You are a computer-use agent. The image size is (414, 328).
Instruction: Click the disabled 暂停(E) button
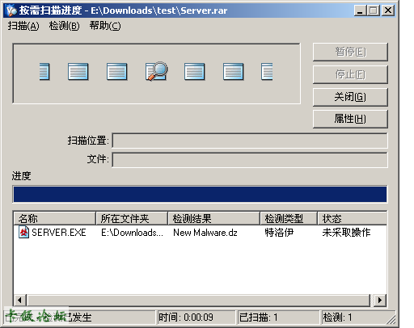click(350, 52)
